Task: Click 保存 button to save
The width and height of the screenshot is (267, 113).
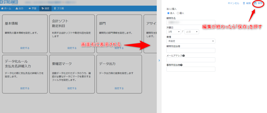Action: [x=258, y=3]
